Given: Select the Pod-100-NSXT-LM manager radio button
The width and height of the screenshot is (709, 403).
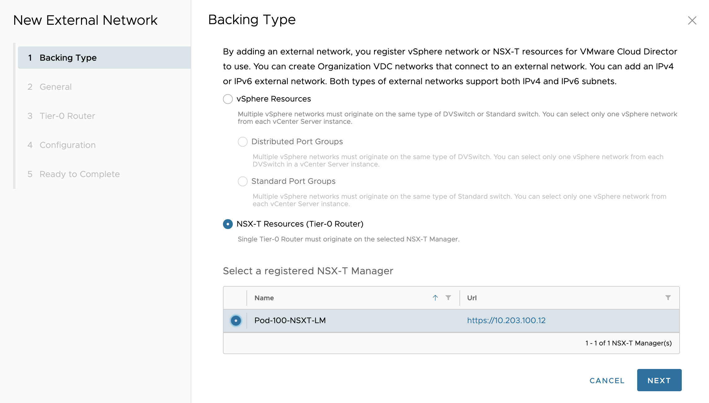Looking at the screenshot, I should (236, 321).
